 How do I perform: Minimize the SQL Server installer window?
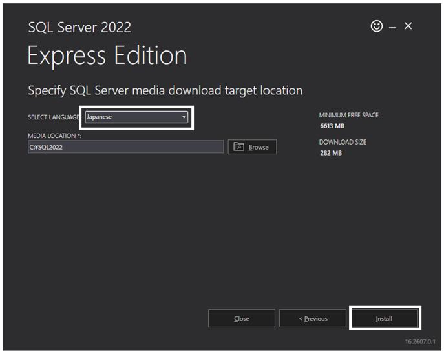click(392, 28)
